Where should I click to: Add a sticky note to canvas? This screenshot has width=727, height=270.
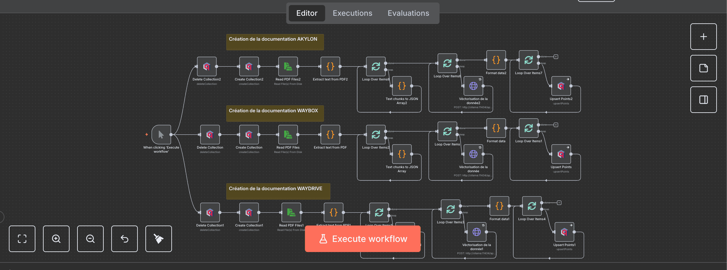pos(703,68)
